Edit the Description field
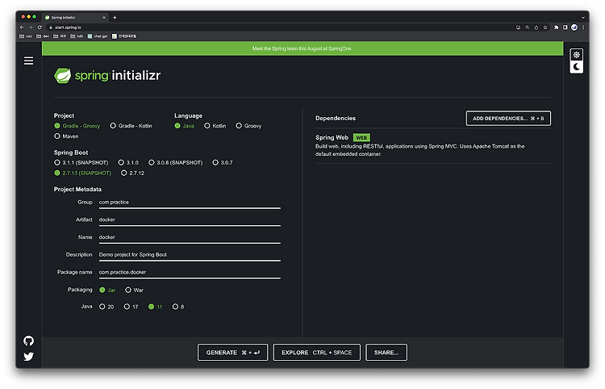 (190, 255)
